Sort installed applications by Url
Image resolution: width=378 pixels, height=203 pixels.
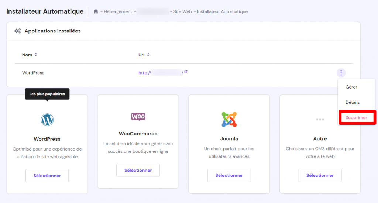144,55
